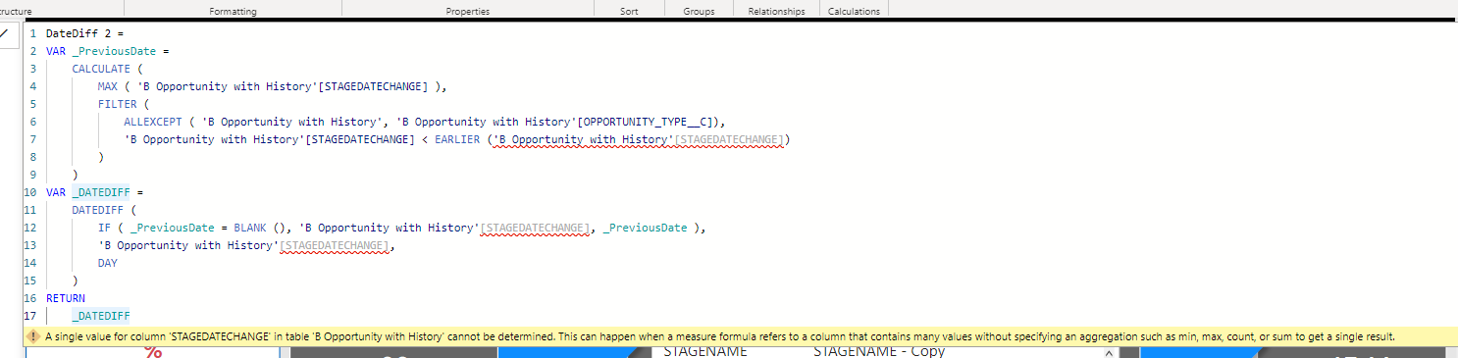Click the CALCULATE keyword on line 3
The width and height of the screenshot is (1458, 358).
tap(101, 69)
